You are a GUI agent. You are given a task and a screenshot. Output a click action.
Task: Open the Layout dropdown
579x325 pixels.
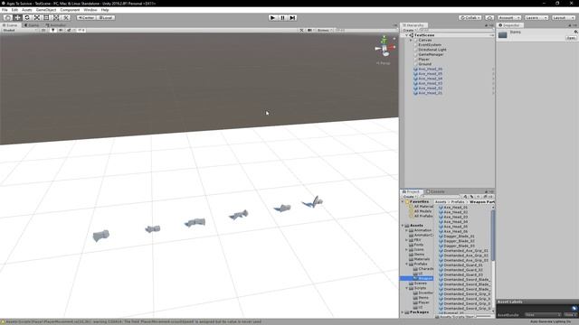click(x=564, y=18)
